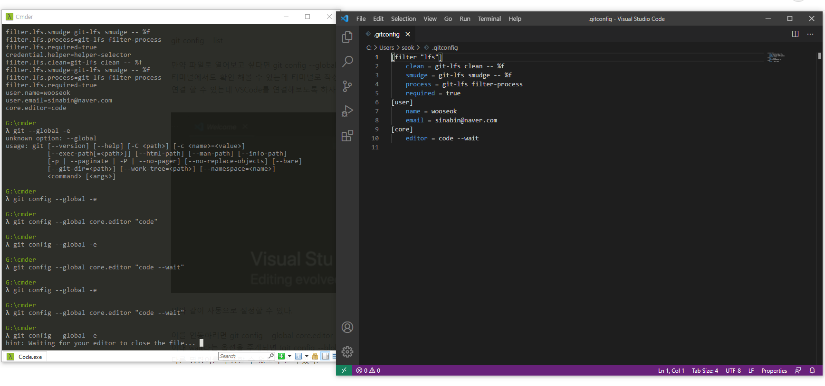Open the File menu
Screen dimensions: 825x386
tap(361, 18)
